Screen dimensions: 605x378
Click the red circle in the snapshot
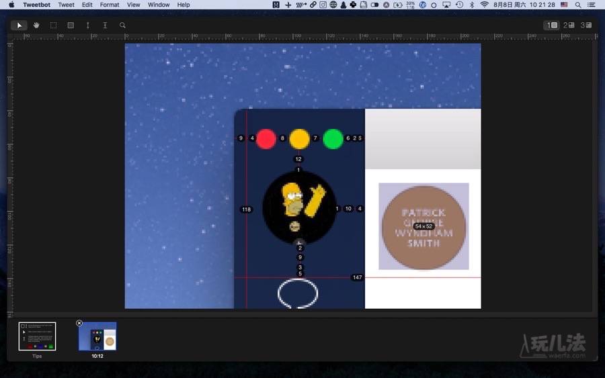(x=266, y=139)
